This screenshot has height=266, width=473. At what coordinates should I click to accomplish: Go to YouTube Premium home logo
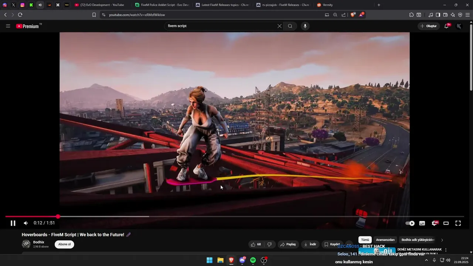pyautogui.click(x=29, y=26)
